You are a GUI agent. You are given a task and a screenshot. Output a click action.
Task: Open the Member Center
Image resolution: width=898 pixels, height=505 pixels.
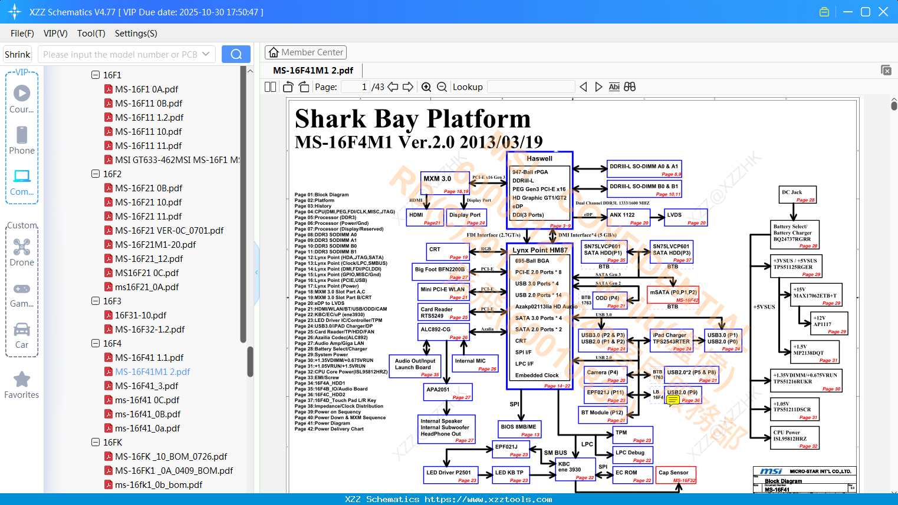pos(306,52)
